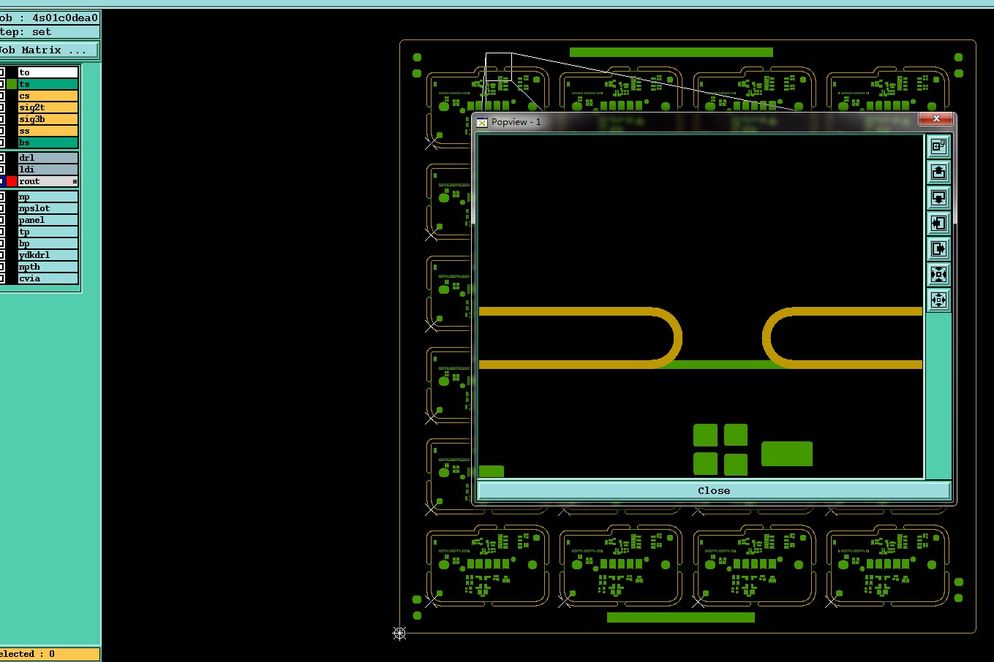Screen dimensions: 994x662
Task: Click the top-most Popview toolbar icon
Action: tap(938, 146)
